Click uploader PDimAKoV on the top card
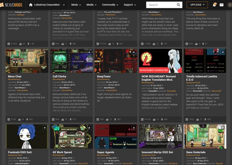 [111, 15]
